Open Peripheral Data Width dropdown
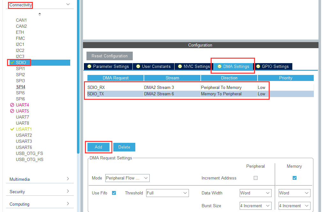This screenshot has height=212, width=322. click(x=256, y=193)
